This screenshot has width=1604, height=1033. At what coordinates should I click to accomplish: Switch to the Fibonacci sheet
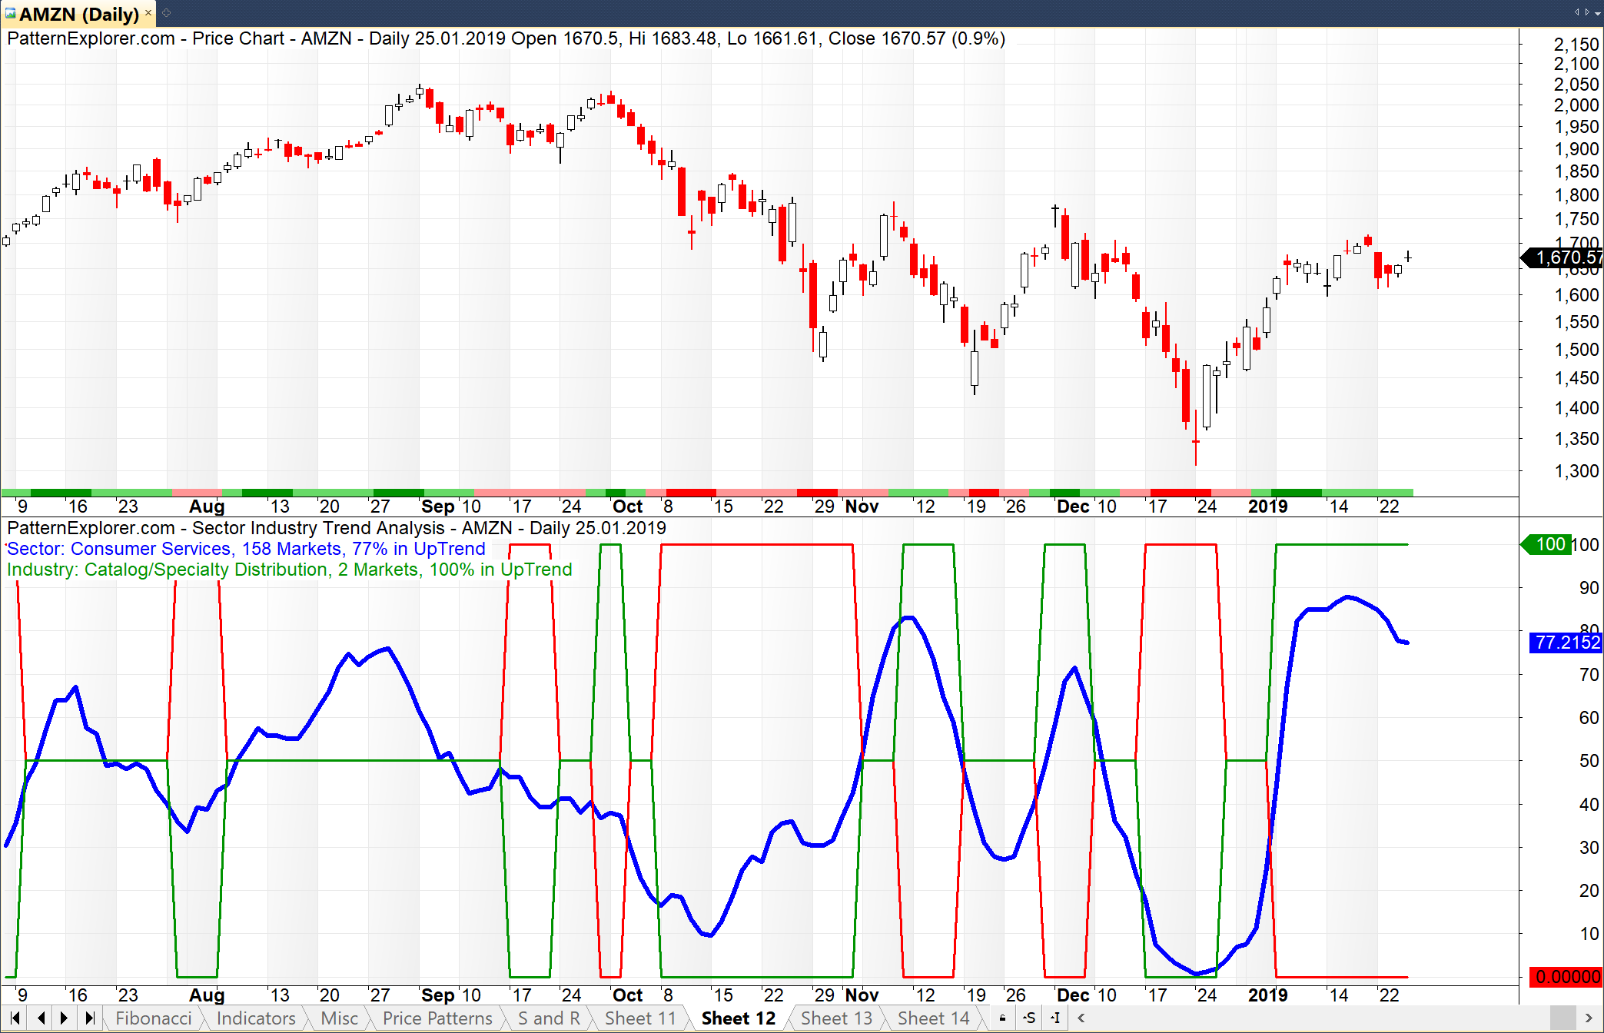pyautogui.click(x=153, y=1018)
